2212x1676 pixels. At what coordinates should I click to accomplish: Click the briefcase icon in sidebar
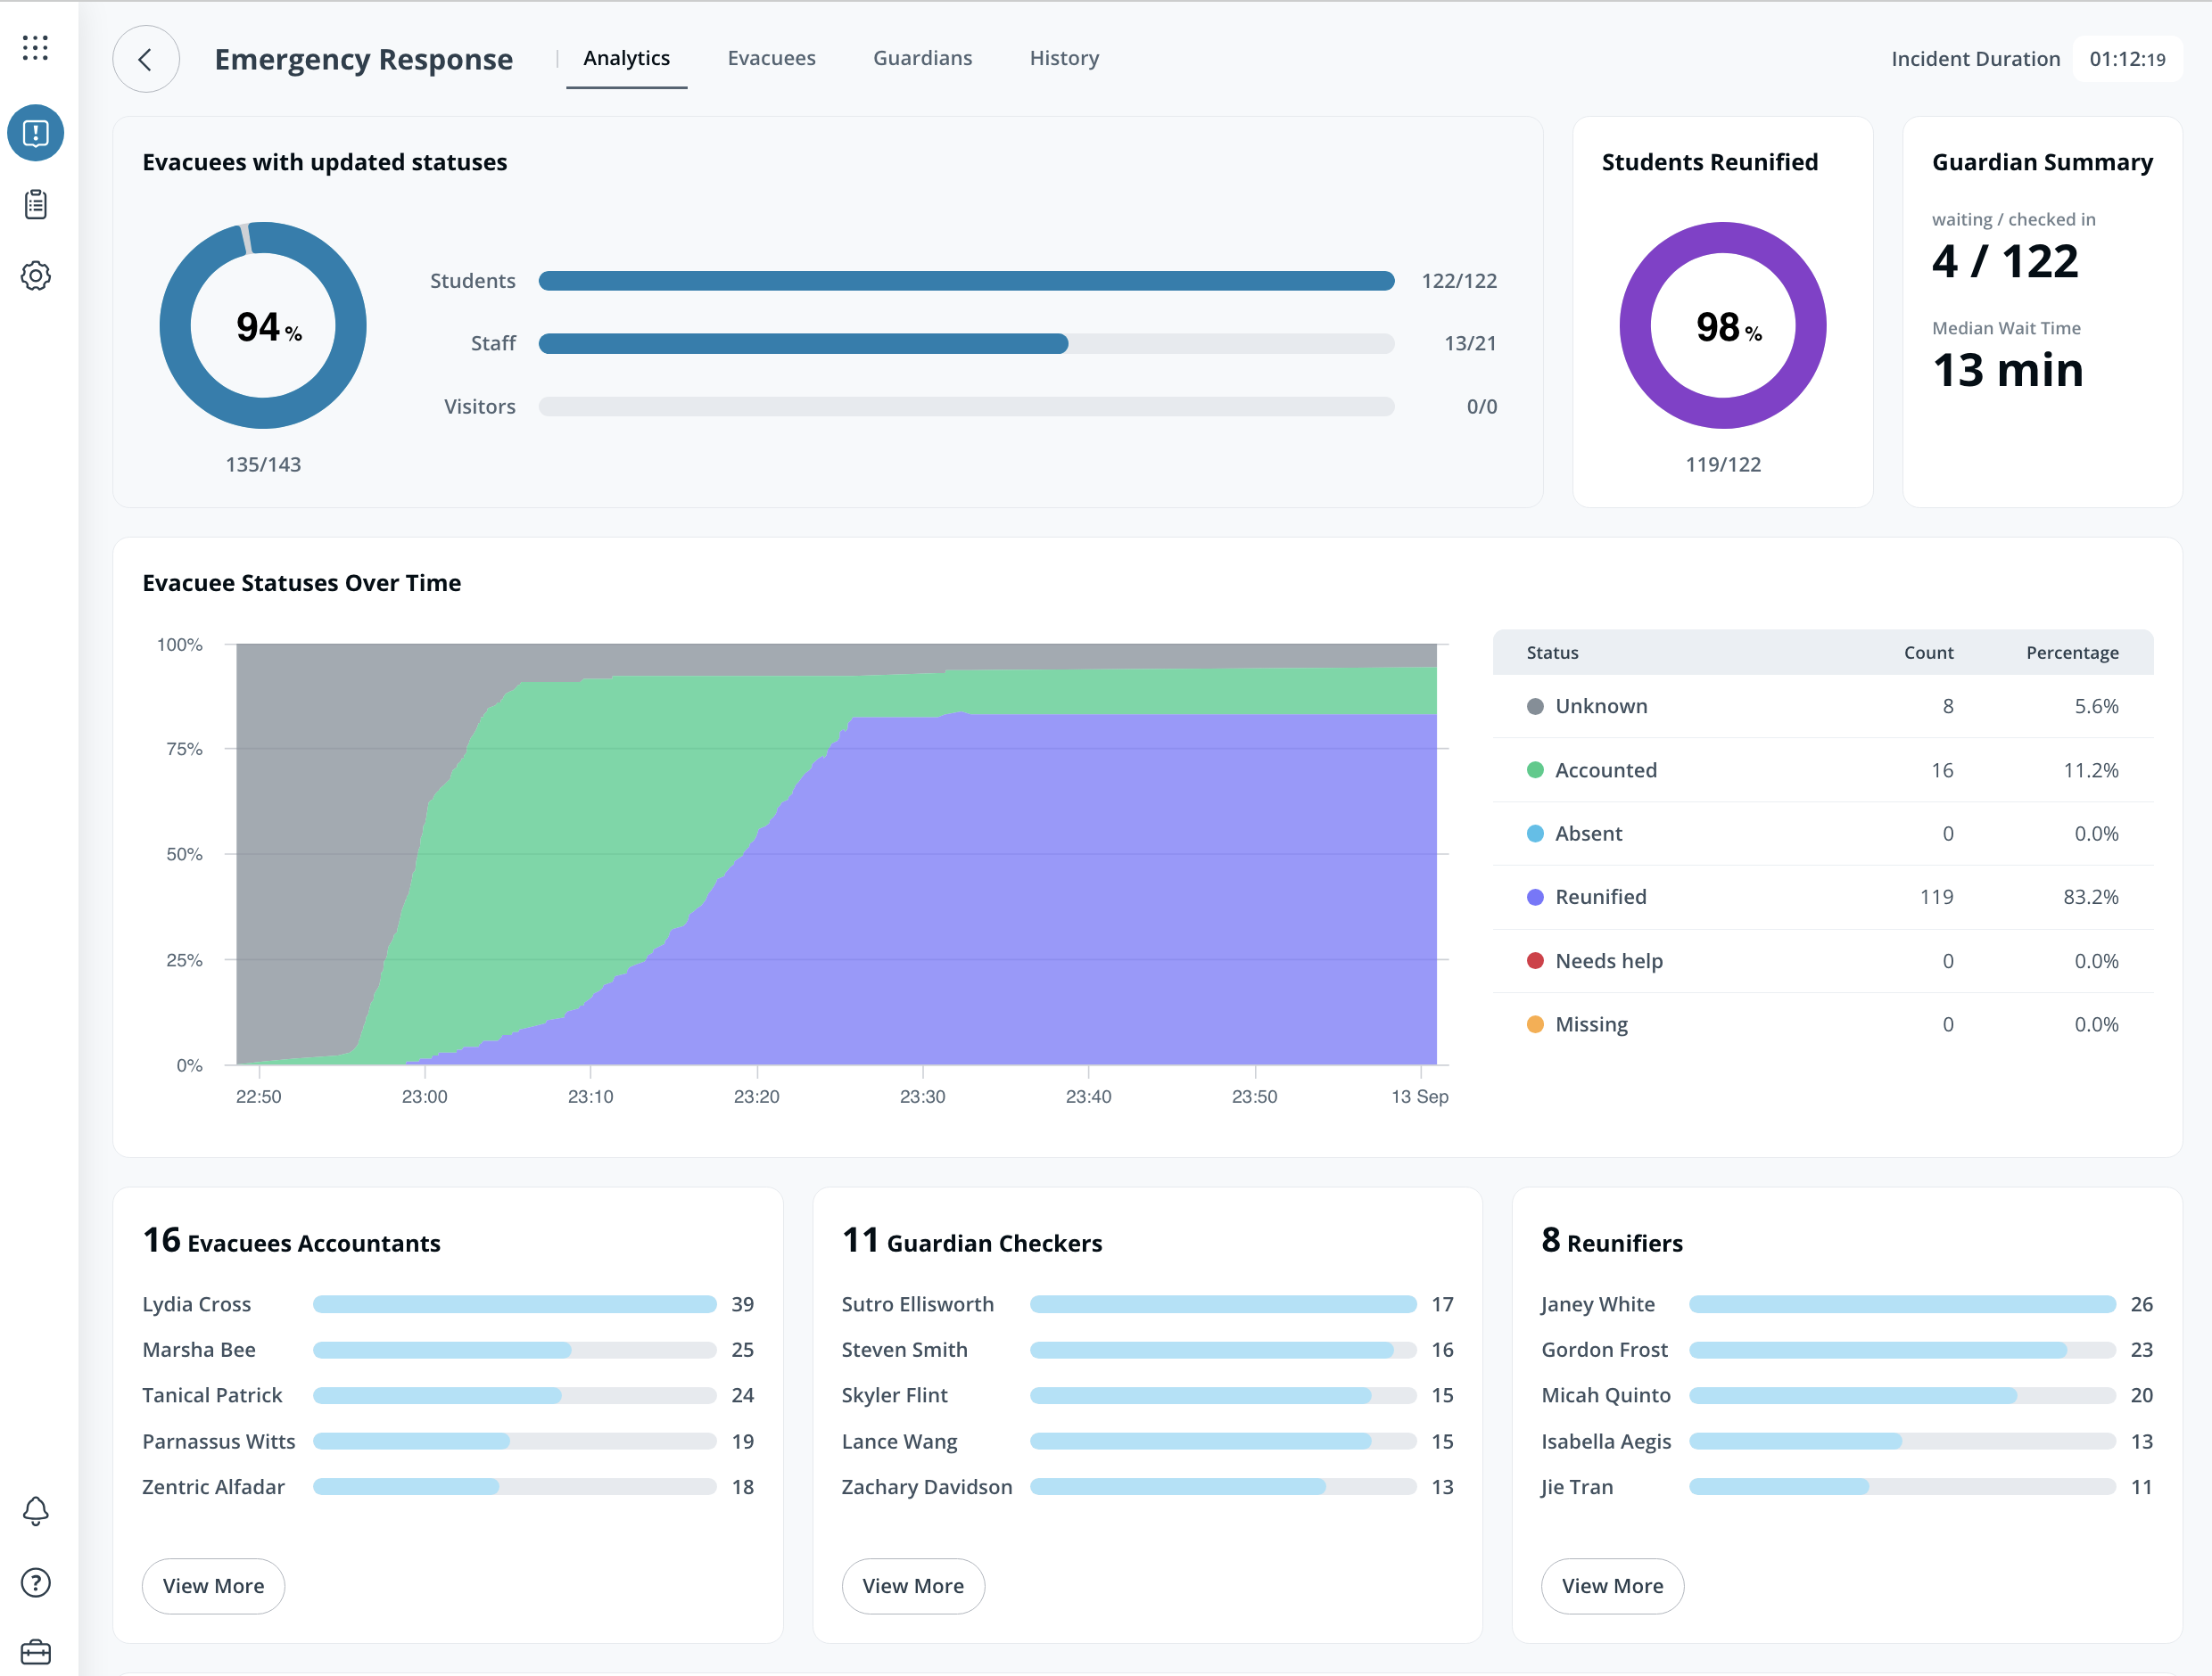pos(35,1652)
